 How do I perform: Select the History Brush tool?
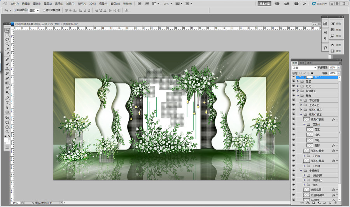coord(7,74)
